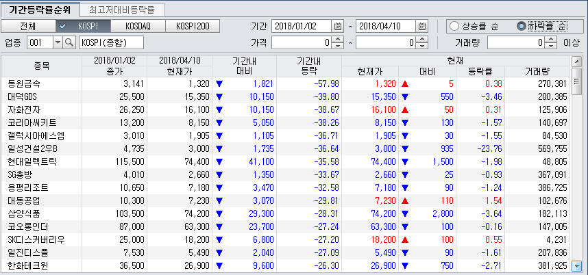This screenshot has height=275, width=588.
Task: Switch to the 최고저대비등락률 tab
Action: [x=121, y=10]
